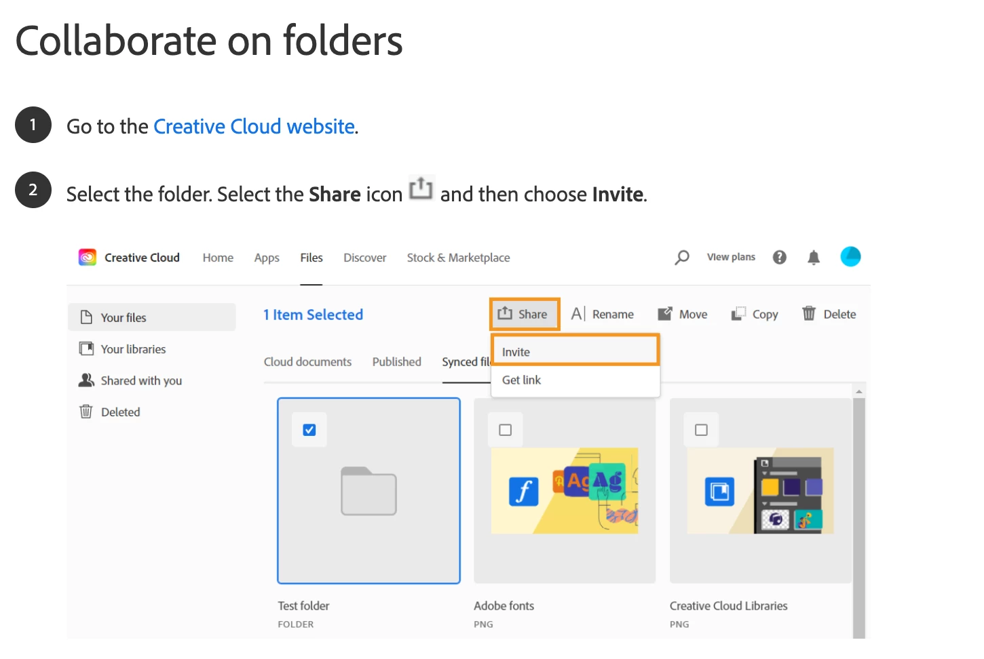The height and width of the screenshot is (659, 984).
Task: Switch to the Apps tab
Action: coord(267,258)
